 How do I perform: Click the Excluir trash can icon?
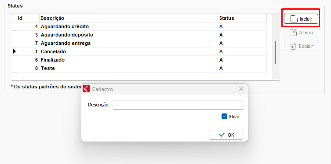[293, 46]
